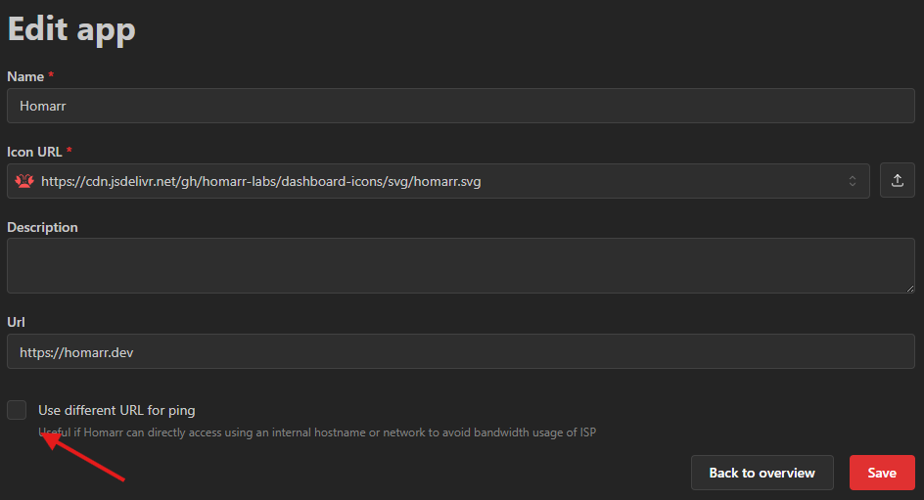Screen dimensions: 924x500
Task: Click the Homarr lobster icon preview
Action: 24,181
